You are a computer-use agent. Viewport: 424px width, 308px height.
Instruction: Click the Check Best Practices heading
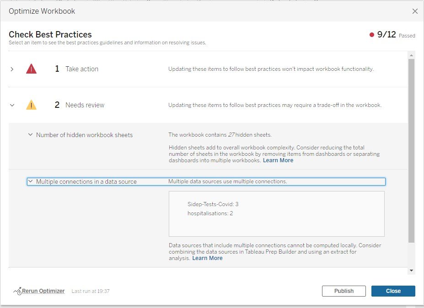tap(50, 34)
